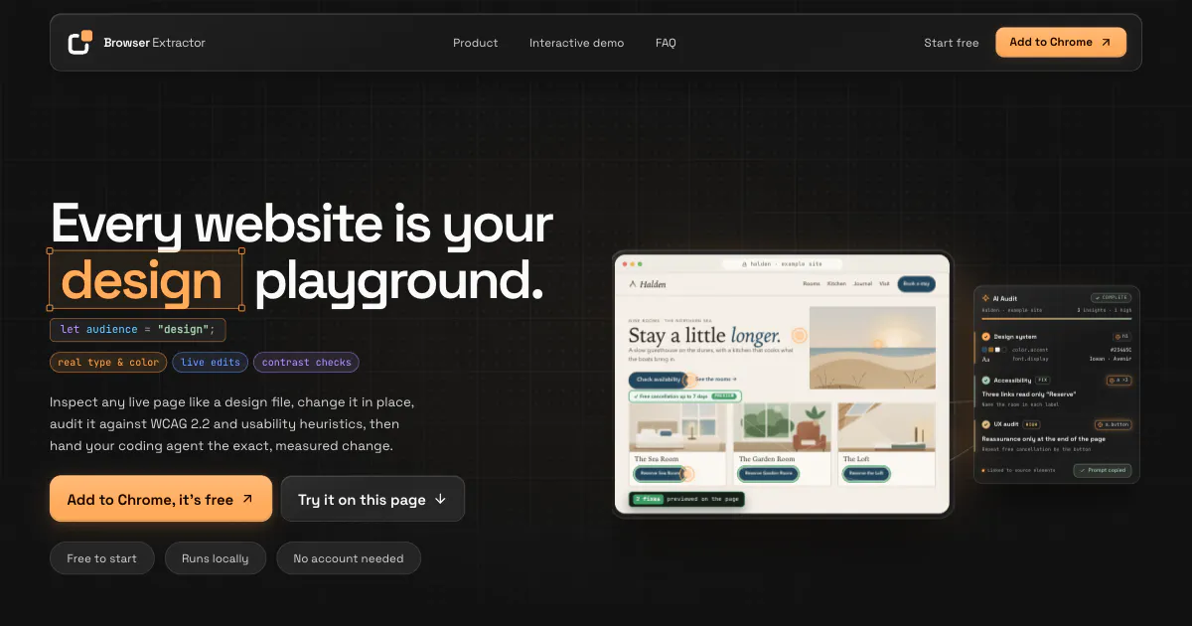Image resolution: width=1192 pixels, height=626 pixels.
Task: Click the "Runs locally" pill
Action: click(x=215, y=558)
